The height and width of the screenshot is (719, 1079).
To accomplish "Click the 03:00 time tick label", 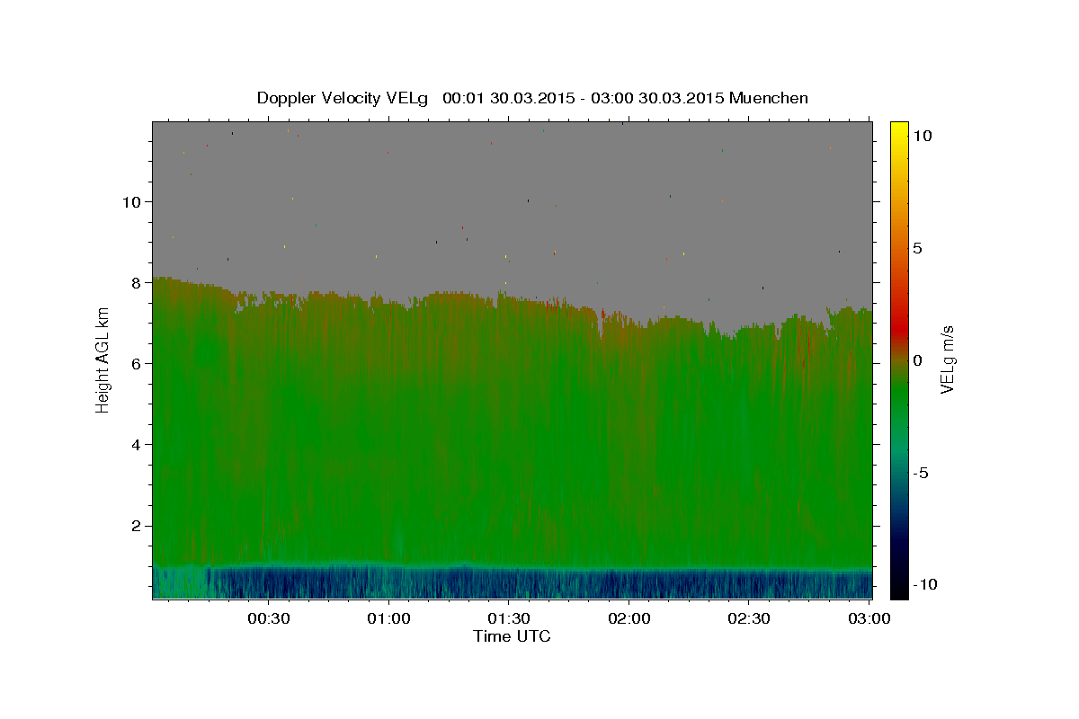I will pos(869,618).
